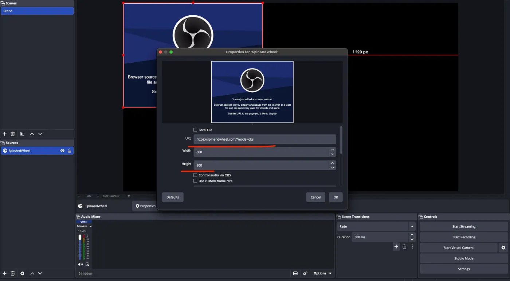This screenshot has height=281, width=510.
Task: Reset properties with the Defaults button
Action: (173, 197)
